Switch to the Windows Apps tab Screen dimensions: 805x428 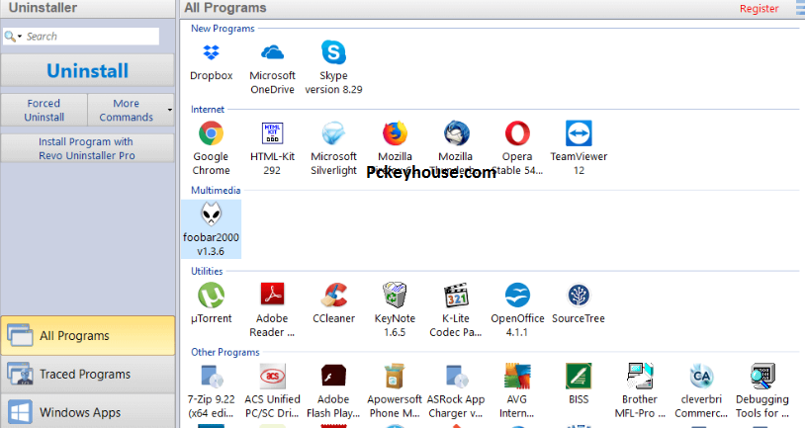(88, 412)
